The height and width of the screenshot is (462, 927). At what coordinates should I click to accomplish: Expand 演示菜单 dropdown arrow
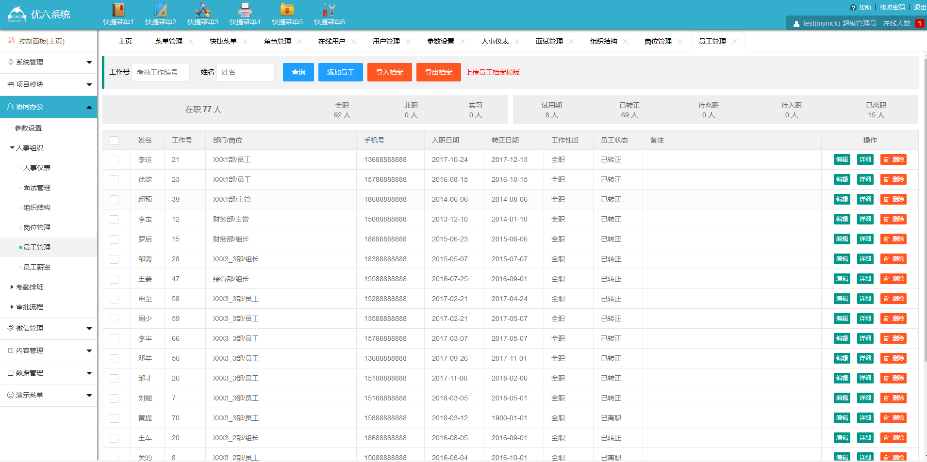pos(89,395)
